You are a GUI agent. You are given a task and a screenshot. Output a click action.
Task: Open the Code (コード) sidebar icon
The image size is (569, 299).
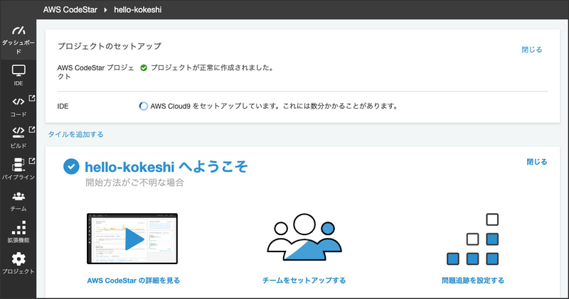[18, 102]
